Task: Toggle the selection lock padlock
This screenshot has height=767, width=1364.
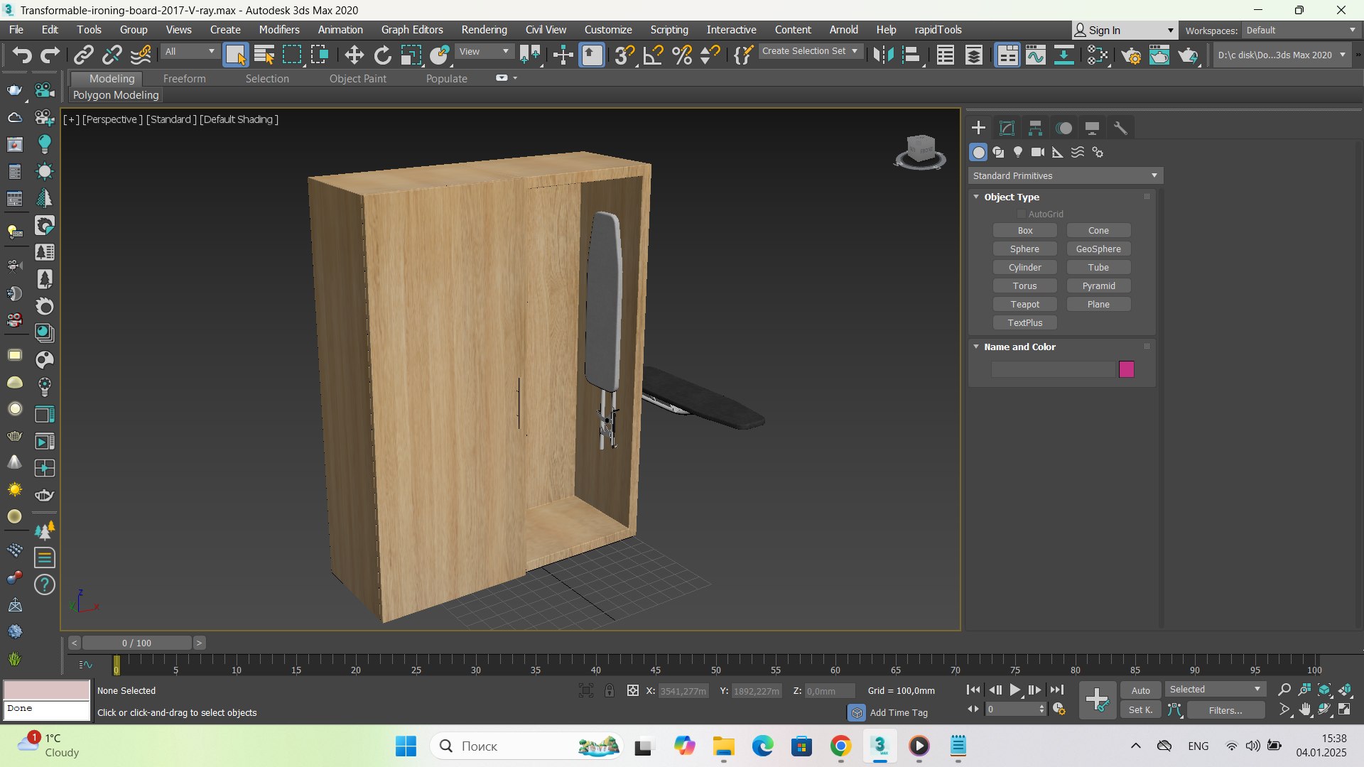Action: (x=610, y=690)
